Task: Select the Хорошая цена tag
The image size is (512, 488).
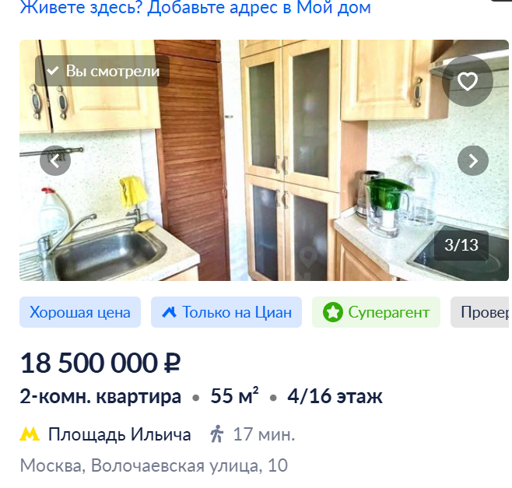Action: click(x=80, y=312)
